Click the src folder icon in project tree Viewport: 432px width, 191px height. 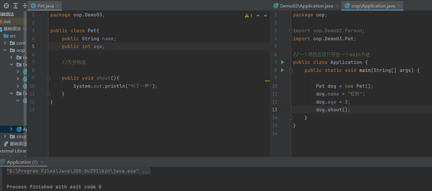tap(6, 36)
